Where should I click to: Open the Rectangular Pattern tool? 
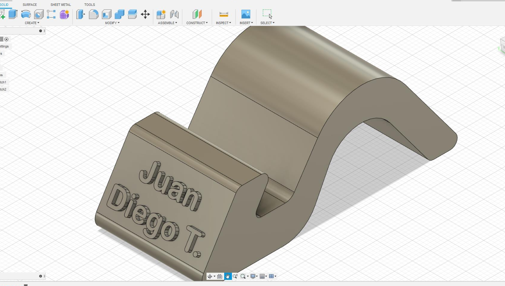click(x=51, y=14)
